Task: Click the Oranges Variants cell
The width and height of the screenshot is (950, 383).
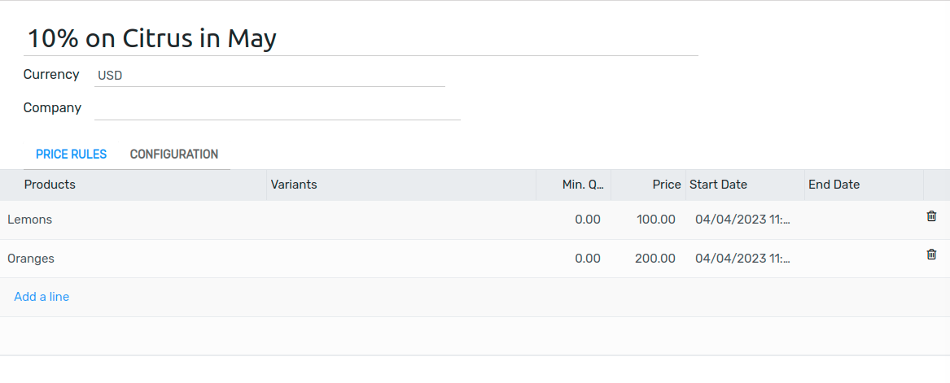Action: [401, 259]
